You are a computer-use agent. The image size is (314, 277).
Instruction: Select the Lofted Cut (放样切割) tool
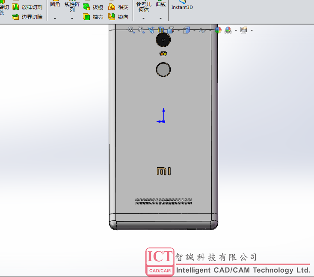click(27, 7)
